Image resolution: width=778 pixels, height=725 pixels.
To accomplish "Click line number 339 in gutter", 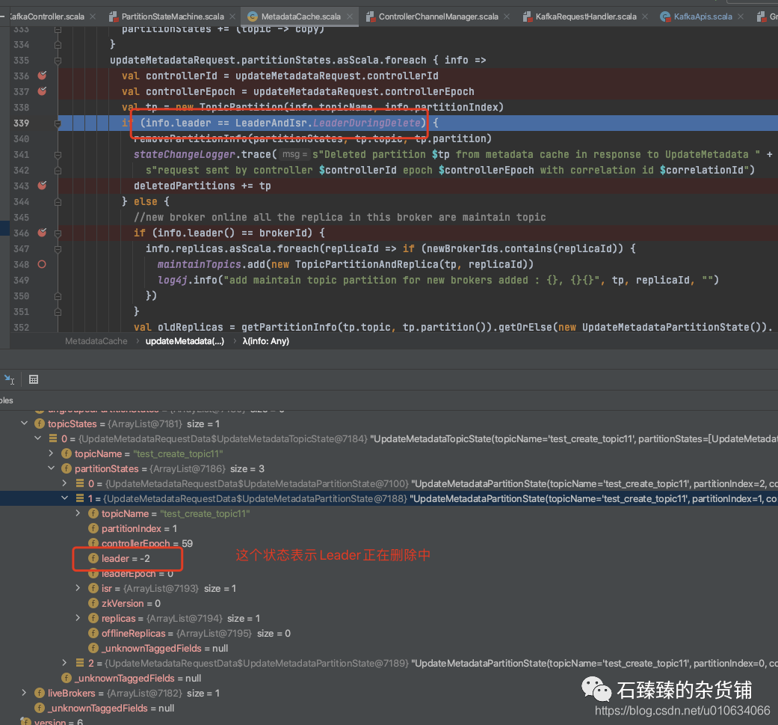I will point(22,123).
